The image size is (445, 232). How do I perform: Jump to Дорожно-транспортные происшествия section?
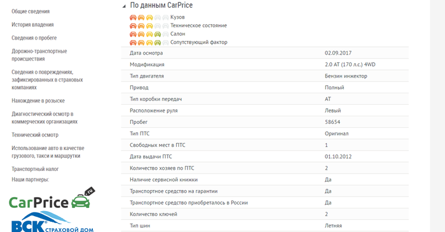[39, 55]
